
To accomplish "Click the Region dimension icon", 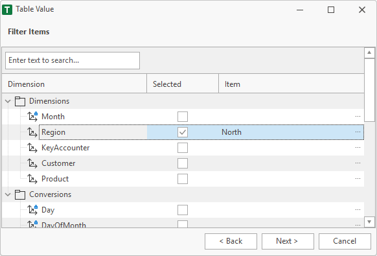I will (32, 132).
